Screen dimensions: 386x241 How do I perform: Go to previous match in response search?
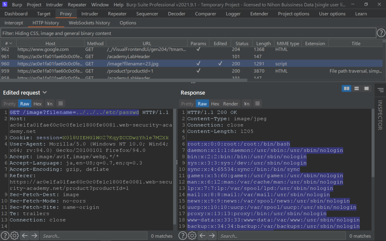tap(202, 236)
